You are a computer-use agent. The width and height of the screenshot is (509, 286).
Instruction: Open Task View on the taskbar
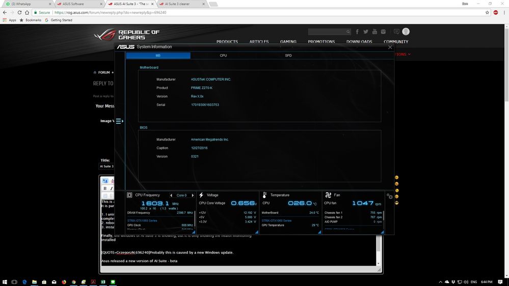coord(14,282)
